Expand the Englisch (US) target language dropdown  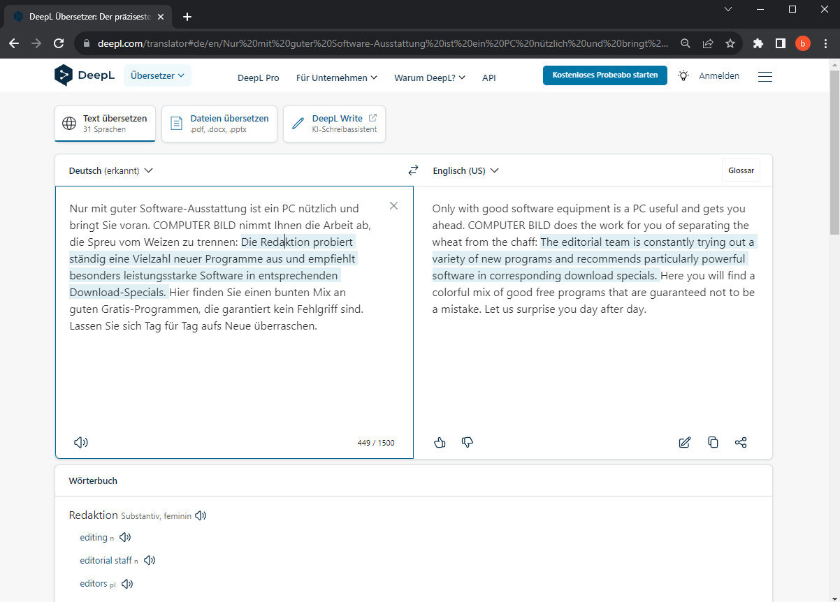465,170
